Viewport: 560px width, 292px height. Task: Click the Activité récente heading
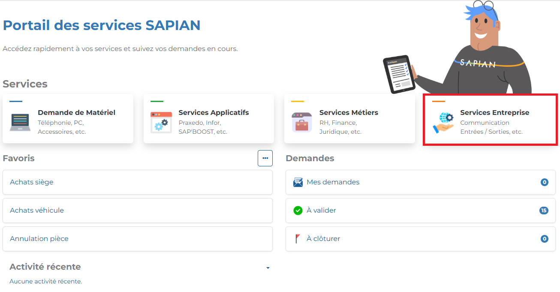[x=45, y=267]
